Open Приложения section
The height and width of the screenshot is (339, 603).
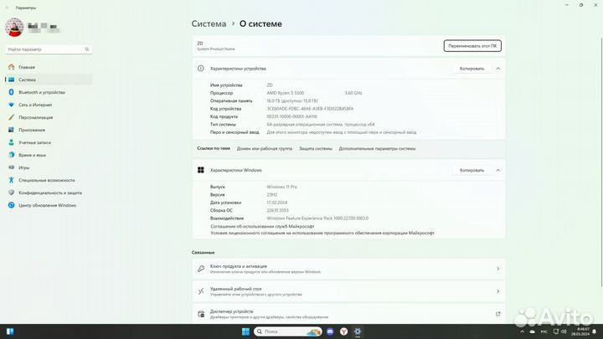pyautogui.click(x=49, y=130)
